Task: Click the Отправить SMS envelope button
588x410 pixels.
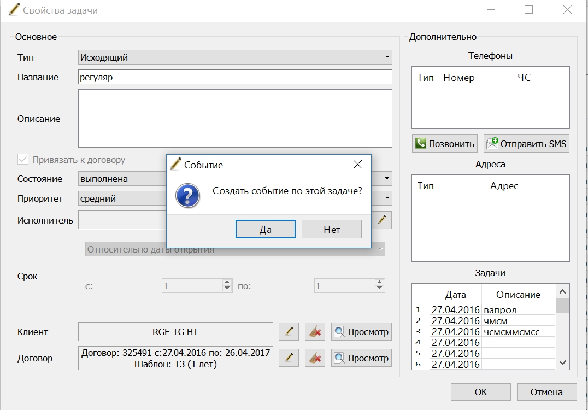Action: [x=526, y=144]
